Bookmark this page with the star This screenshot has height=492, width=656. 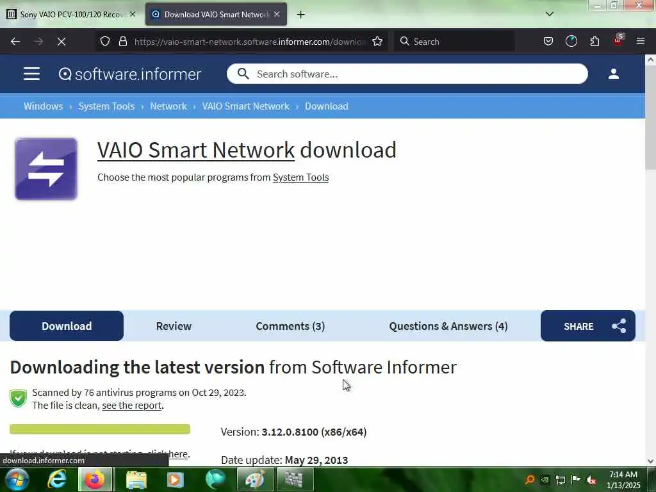[377, 42]
